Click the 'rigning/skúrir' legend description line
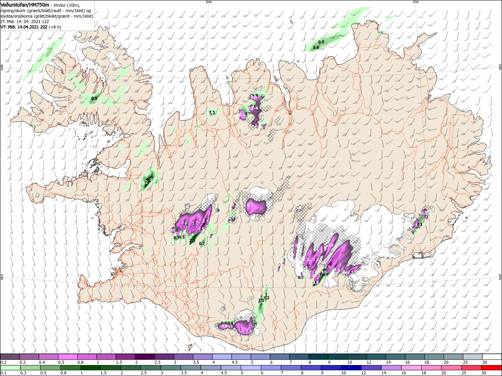Image resolution: width=502 pixels, height=376 pixels. [45, 11]
